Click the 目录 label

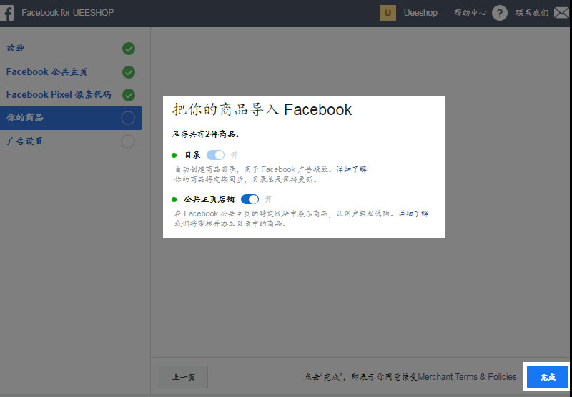click(192, 155)
